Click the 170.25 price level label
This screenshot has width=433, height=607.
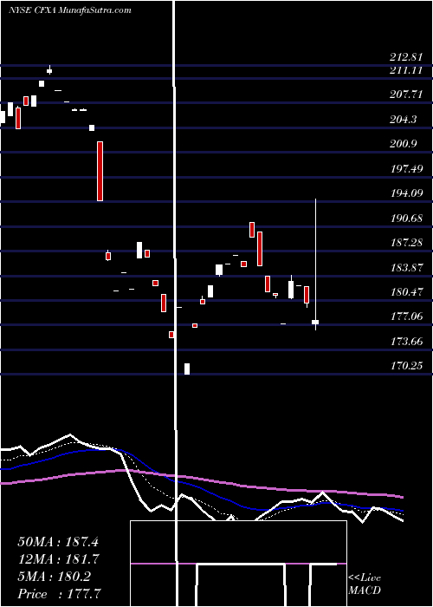click(406, 366)
